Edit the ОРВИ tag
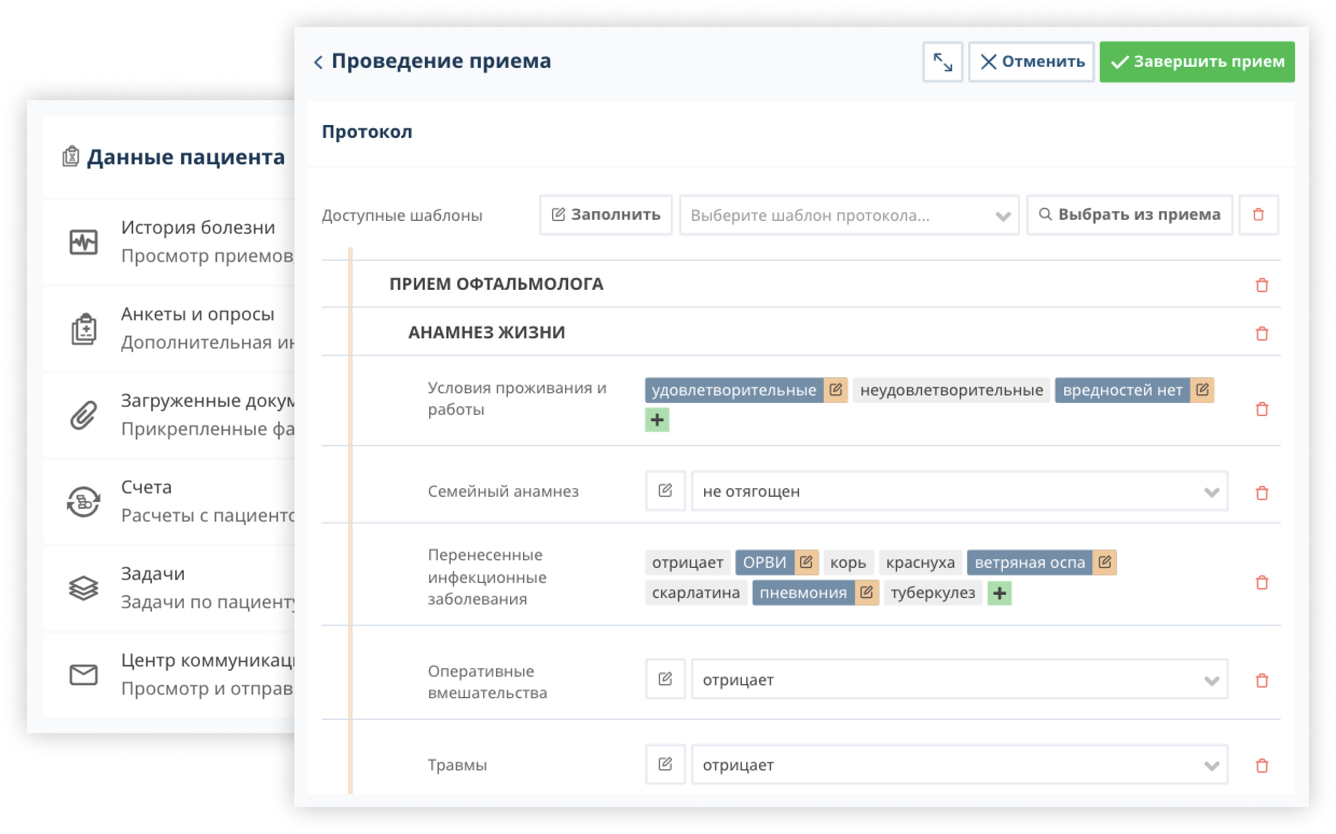Screen dimensions: 1336x834 (806, 562)
